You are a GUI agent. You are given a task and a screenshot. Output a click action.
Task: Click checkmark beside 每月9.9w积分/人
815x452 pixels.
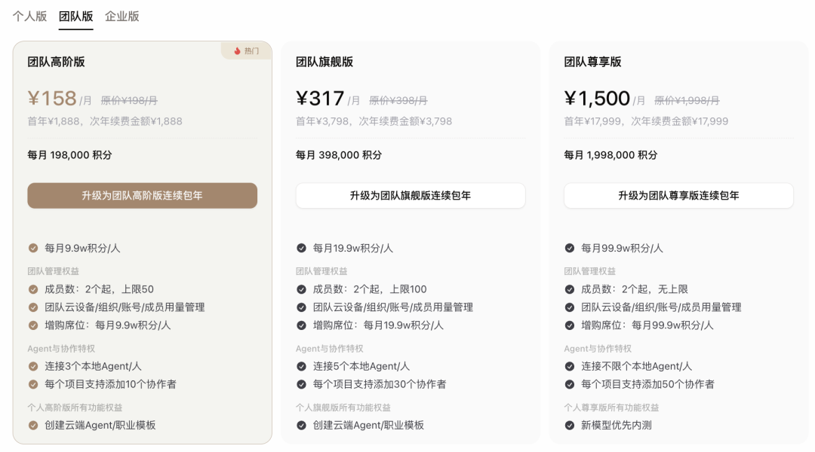[x=33, y=248]
